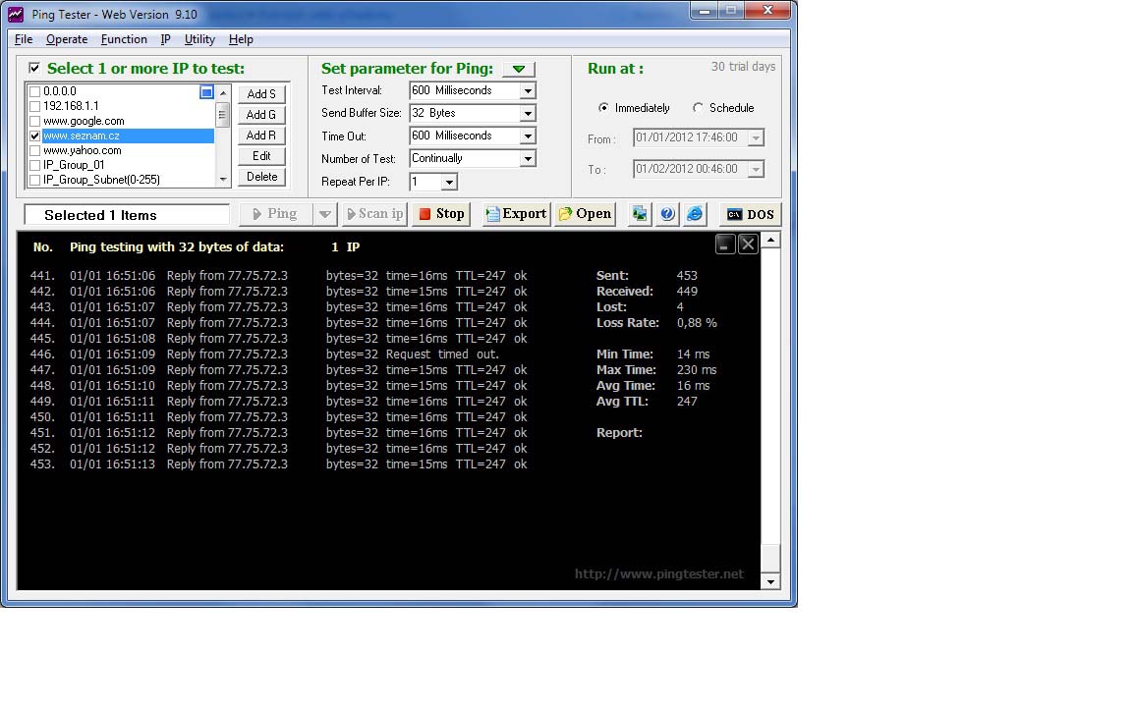Click the IP list scrollbar down arrow
This screenshot has width=1132, height=707.
(x=223, y=180)
